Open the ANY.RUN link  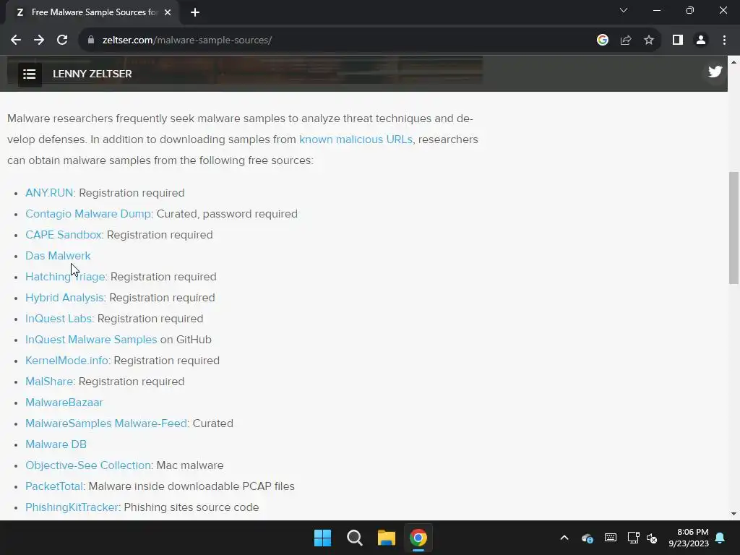(50, 193)
